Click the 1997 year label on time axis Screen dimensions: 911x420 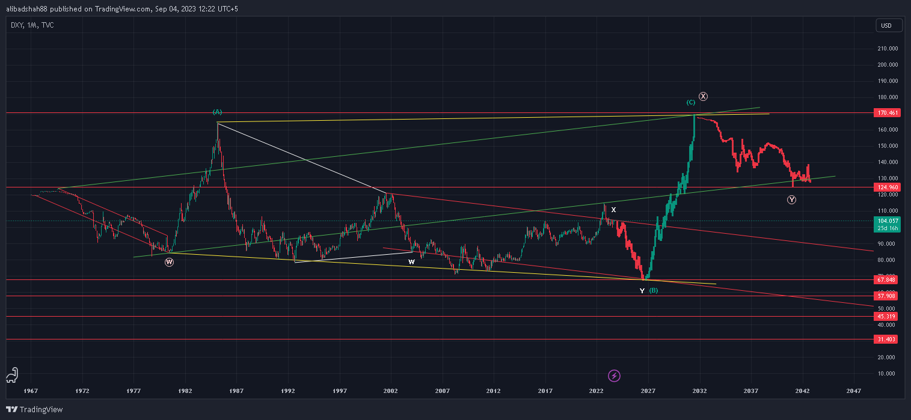point(339,390)
